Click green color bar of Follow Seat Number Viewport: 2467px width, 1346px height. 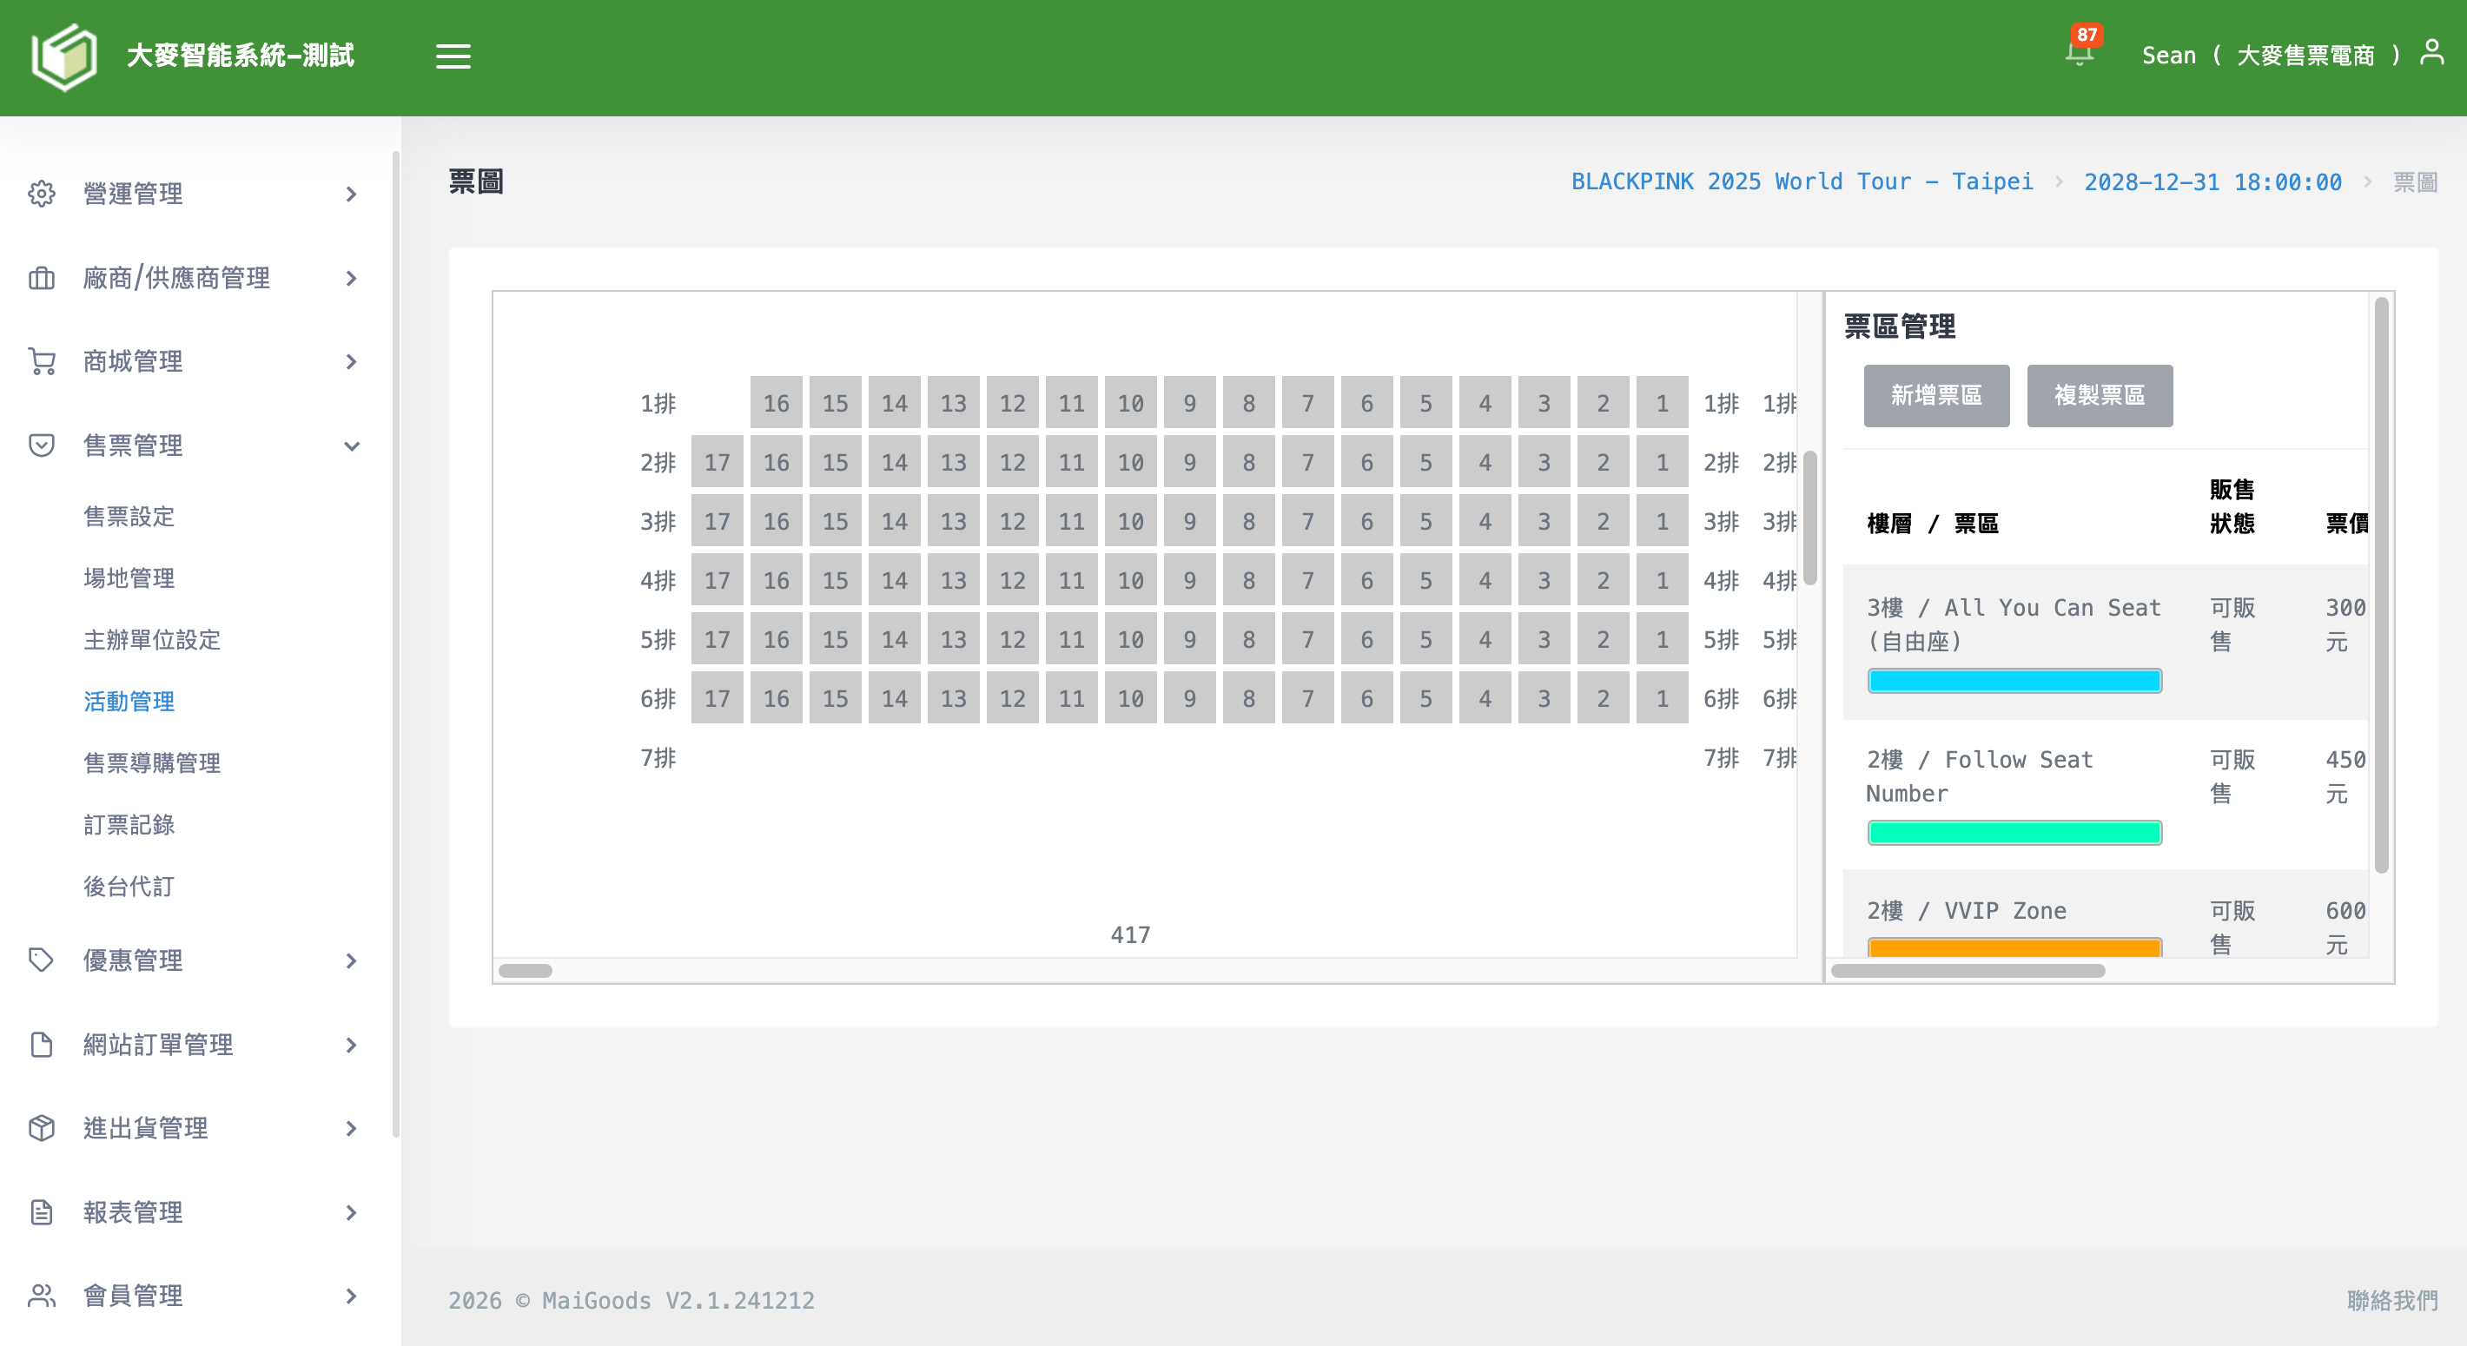(x=2014, y=833)
